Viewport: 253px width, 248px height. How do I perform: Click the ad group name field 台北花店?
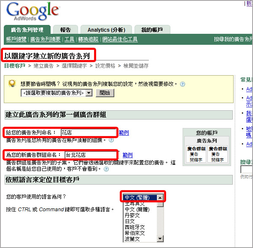[x=91, y=155]
